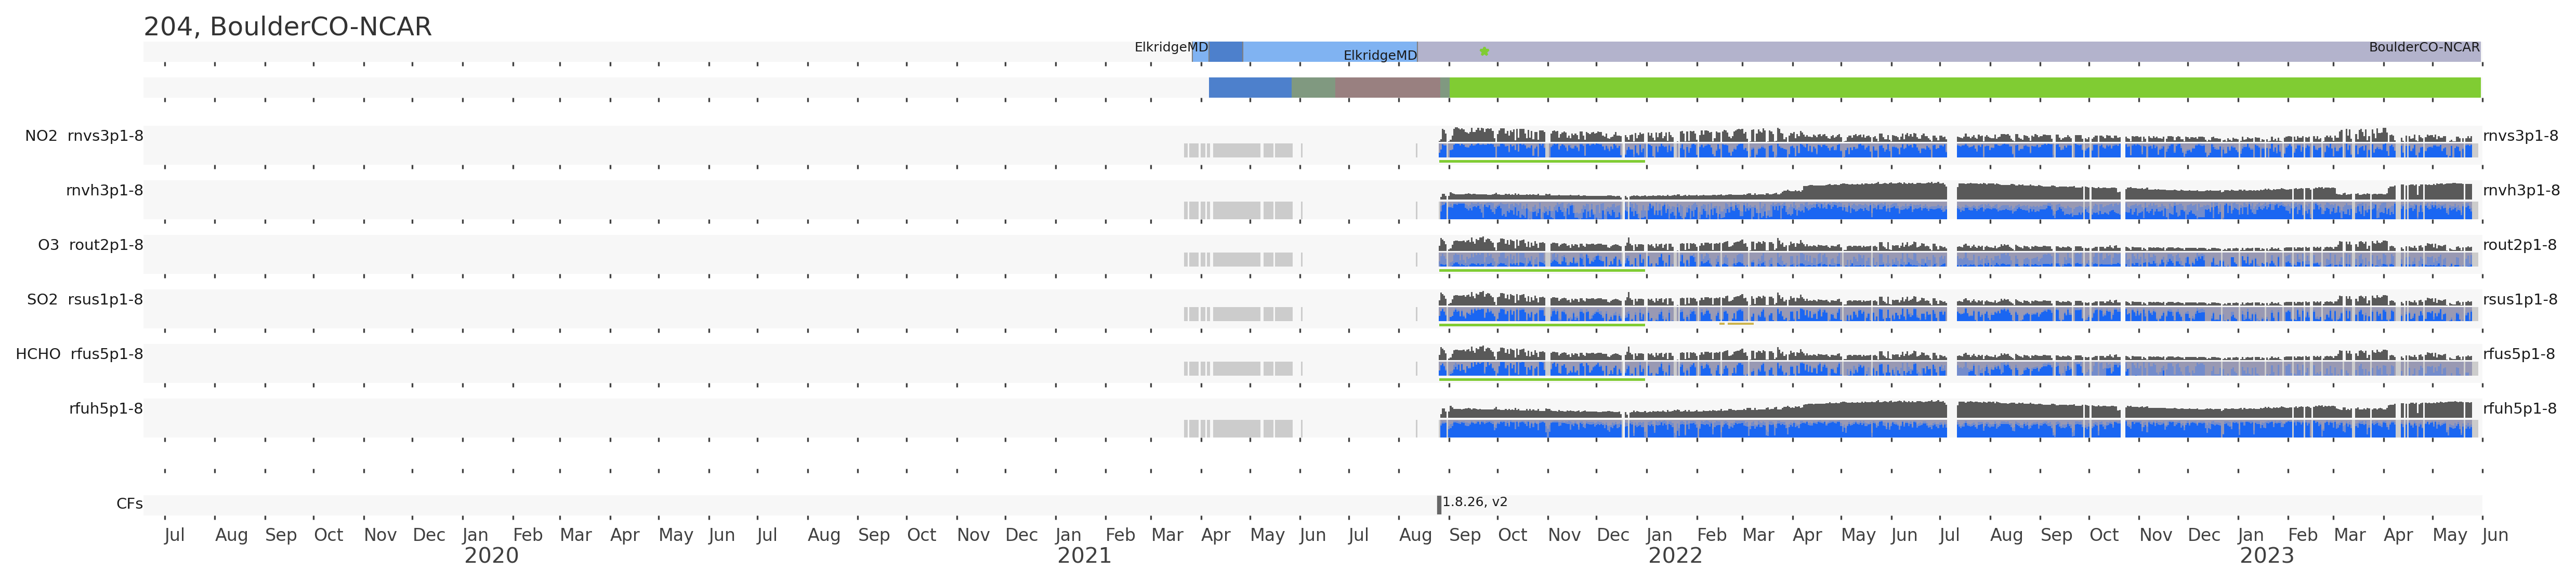Screen dimensions: 2576x583
Task: Click the orange marker under SO2 row
Action: (x=1740, y=324)
